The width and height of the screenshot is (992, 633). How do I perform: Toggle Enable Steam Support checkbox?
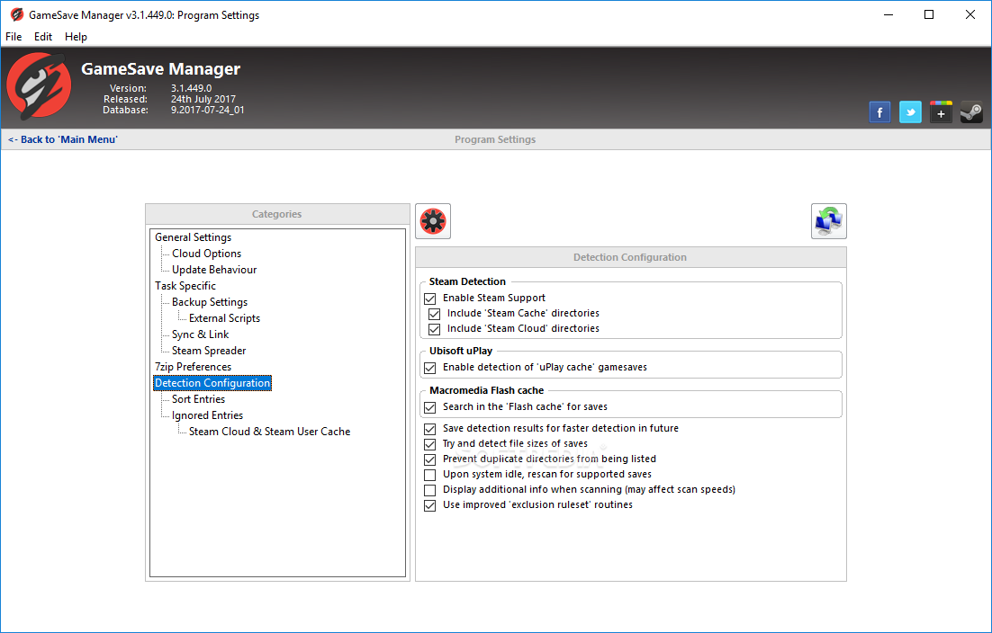click(430, 299)
